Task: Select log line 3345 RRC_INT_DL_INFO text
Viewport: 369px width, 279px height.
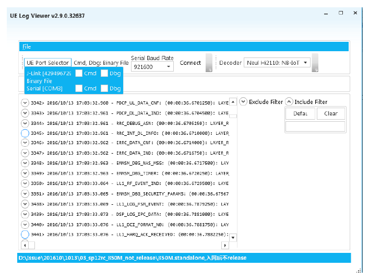Action: [130, 133]
